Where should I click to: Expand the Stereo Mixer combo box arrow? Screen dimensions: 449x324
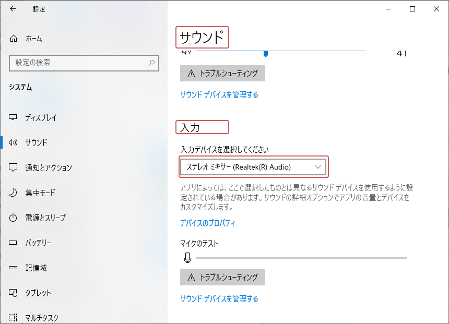pyautogui.click(x=318, y=167)
